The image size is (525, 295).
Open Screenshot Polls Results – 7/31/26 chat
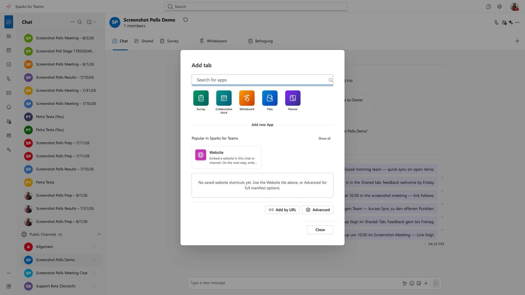61,208
